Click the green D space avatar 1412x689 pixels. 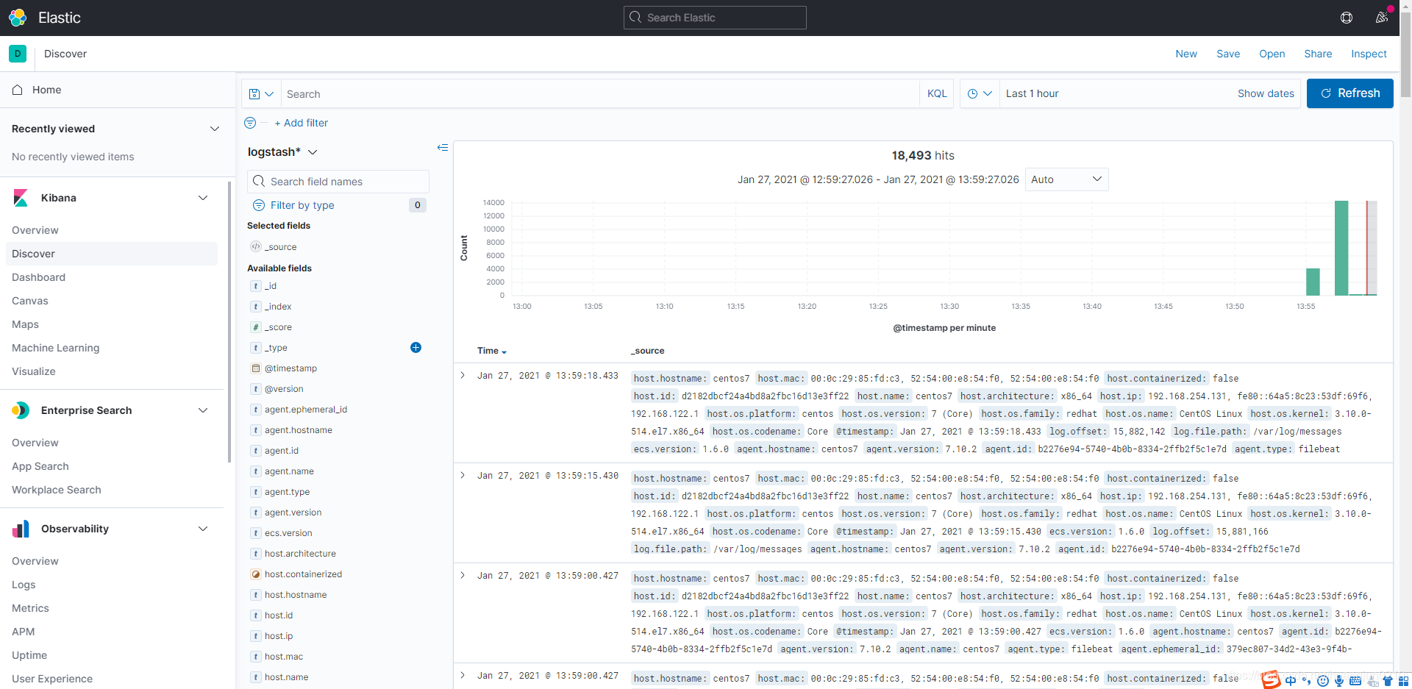coord(18,54)
